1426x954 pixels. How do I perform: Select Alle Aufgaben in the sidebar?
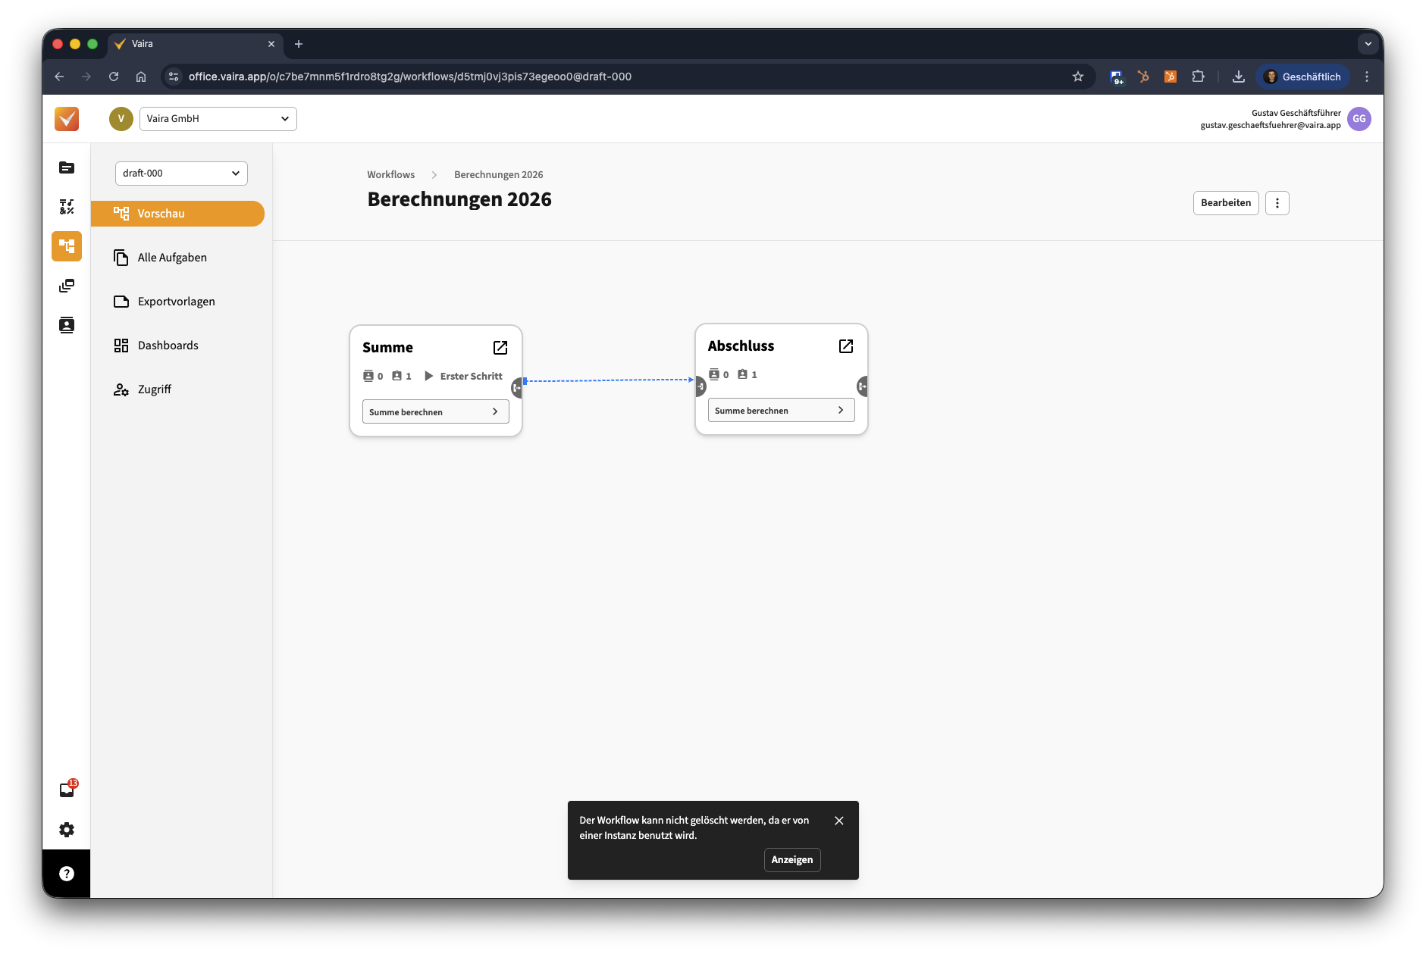pyautogui.click(x=172, y=258)
